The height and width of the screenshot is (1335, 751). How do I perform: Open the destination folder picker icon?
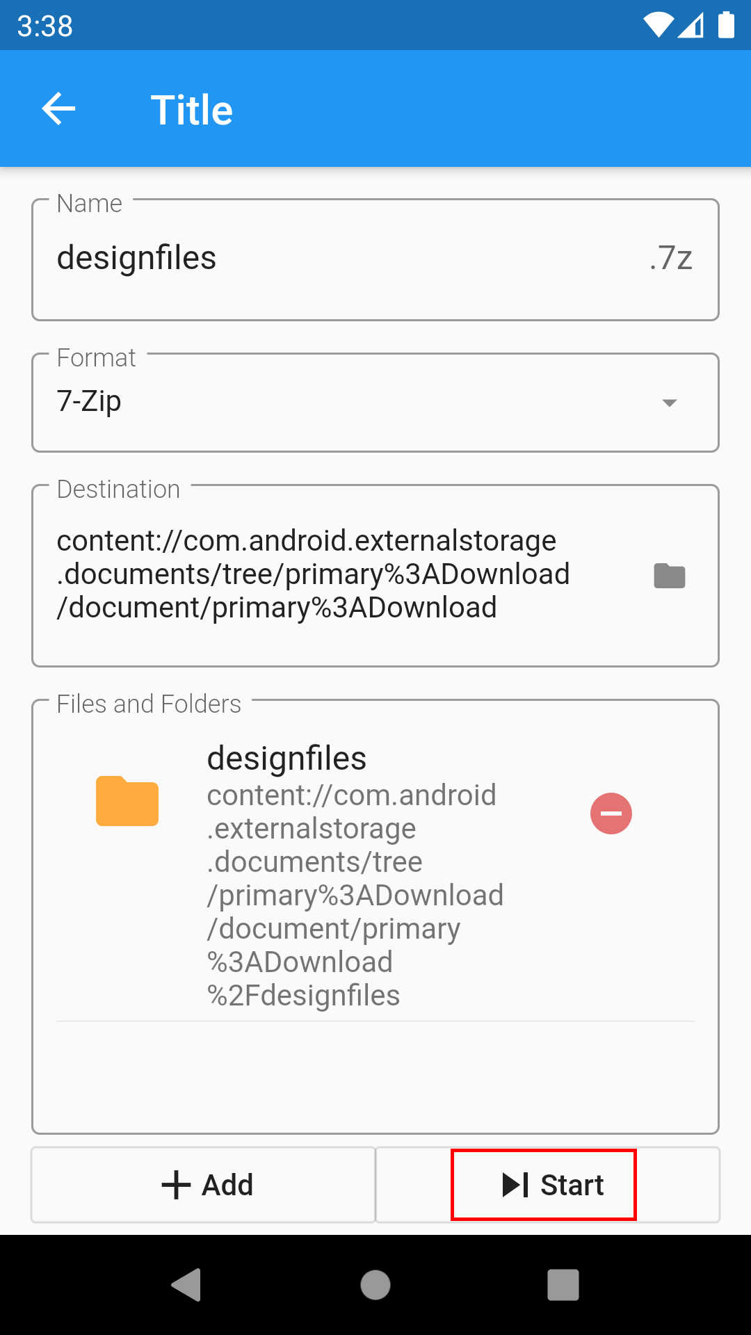click(x=670, y=576)
